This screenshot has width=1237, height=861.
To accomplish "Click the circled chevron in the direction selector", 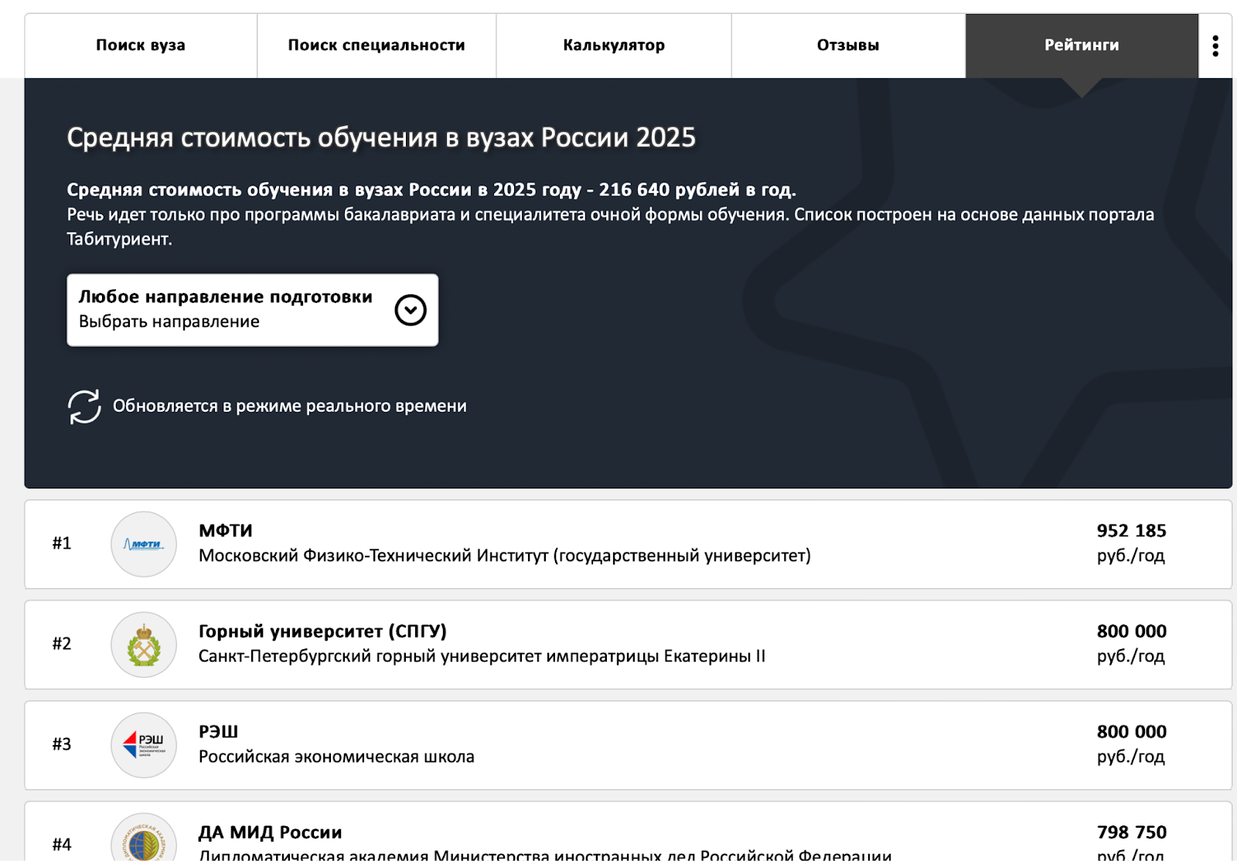I will coord(411,310).
